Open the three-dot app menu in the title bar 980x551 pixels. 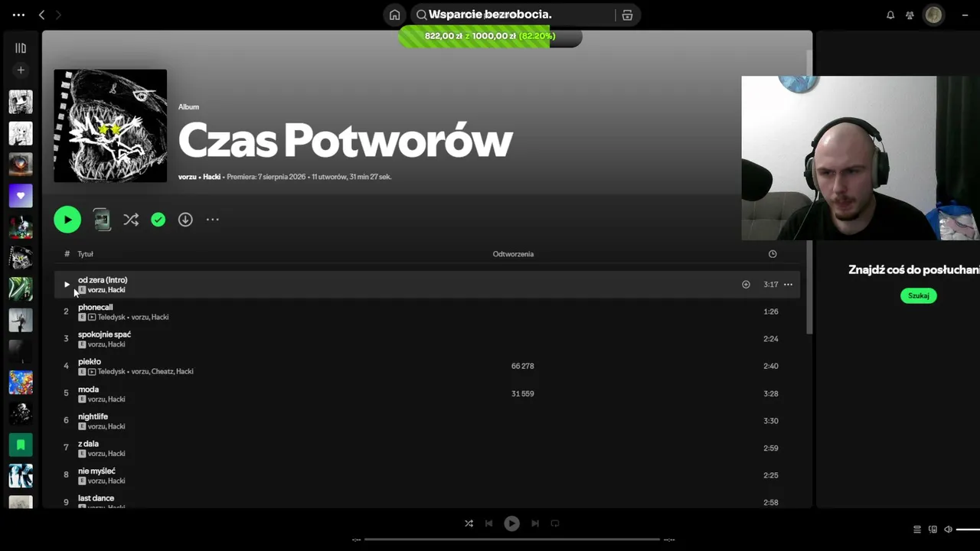(18, 15)
